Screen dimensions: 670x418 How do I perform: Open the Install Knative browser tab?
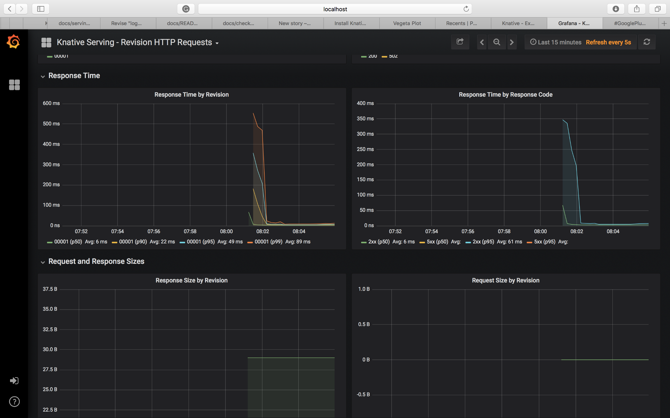[351, 23]
